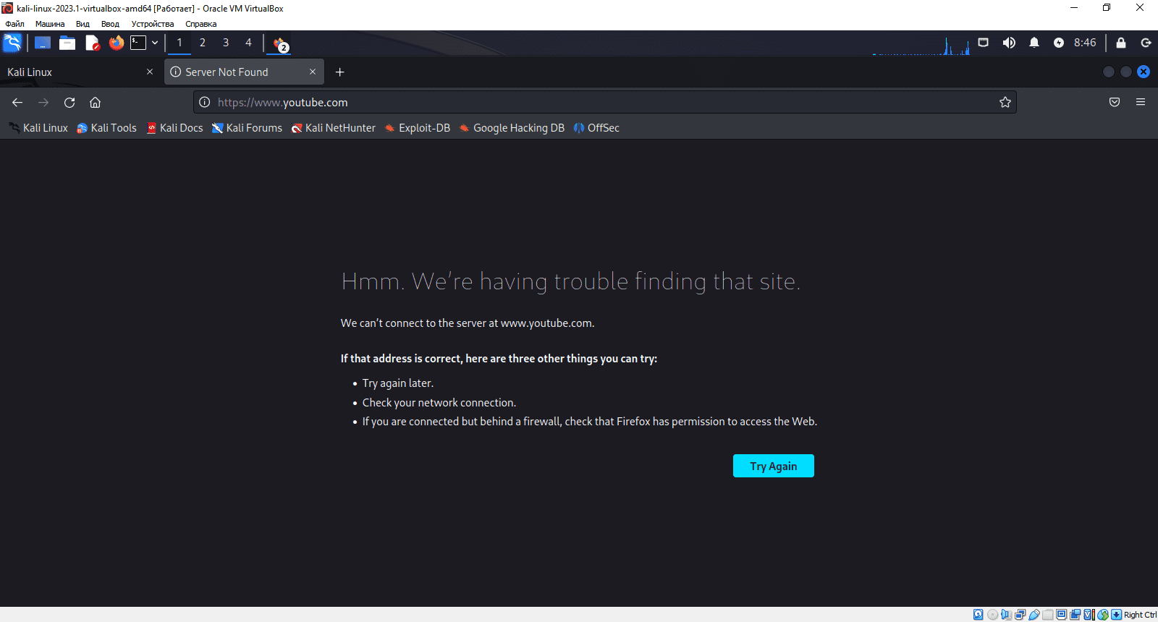The height and width of the screenshot is (622, 1158).
Task: Open the notifications bell icon
Action: tap(1034, 43)
